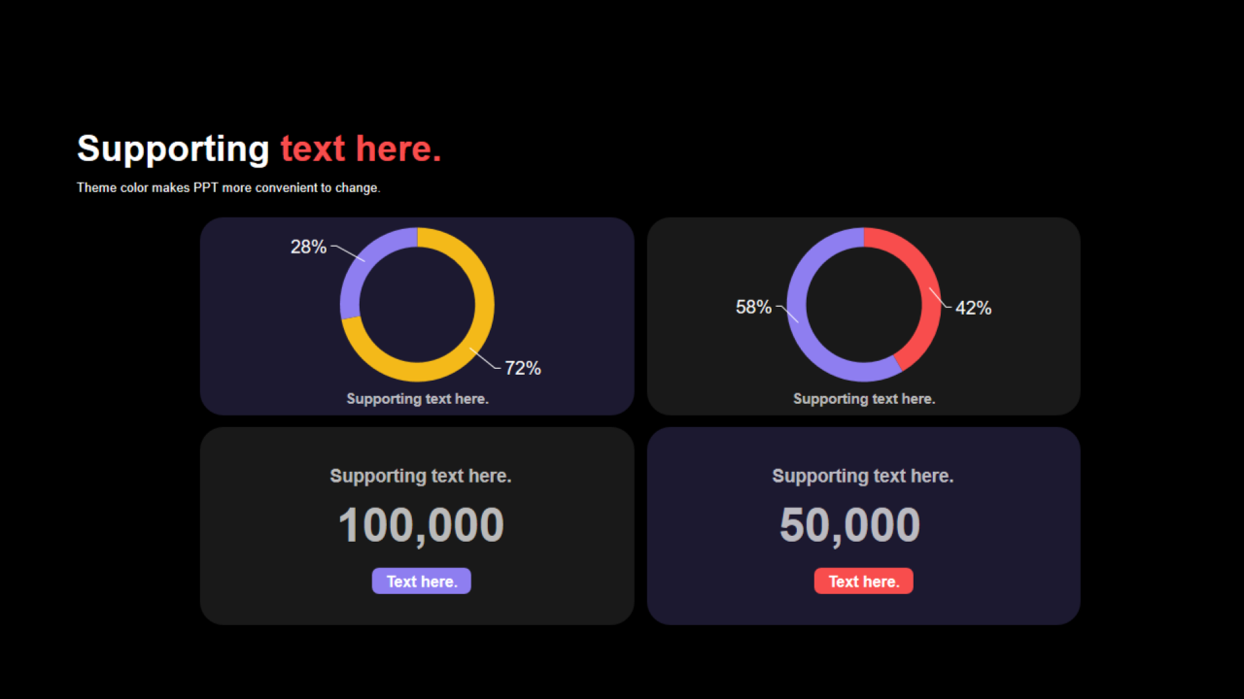
Task: Click the 50,000 figure
Action: (x=849, y=525)
